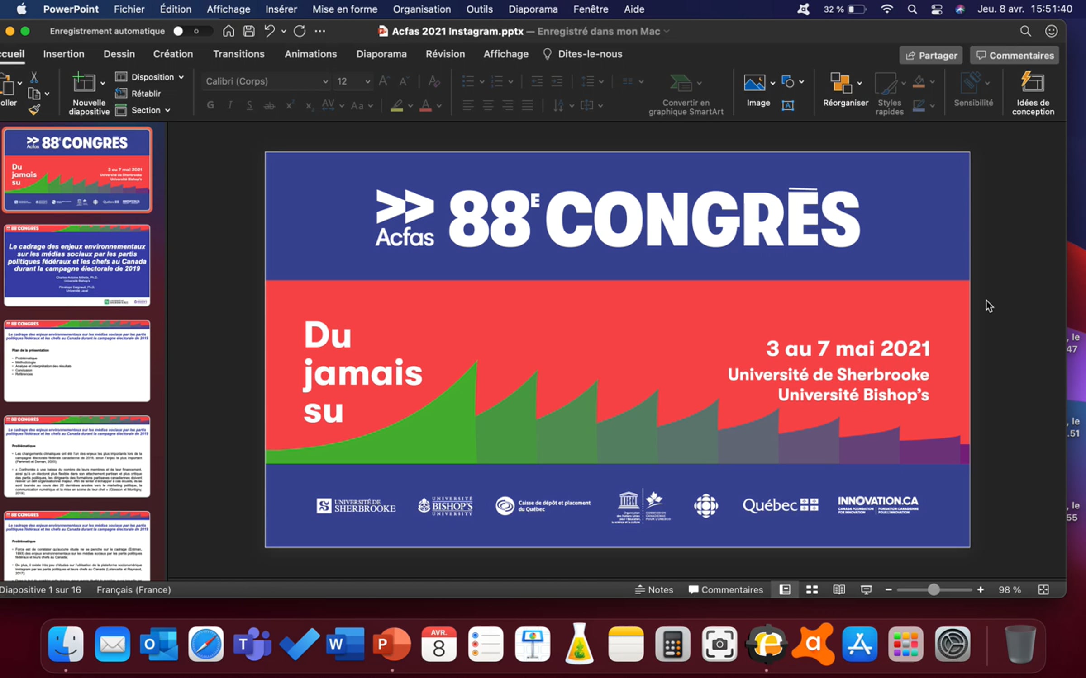1086x678 pixels.
Task: Switch to slide sorter view
Action: 812,589
